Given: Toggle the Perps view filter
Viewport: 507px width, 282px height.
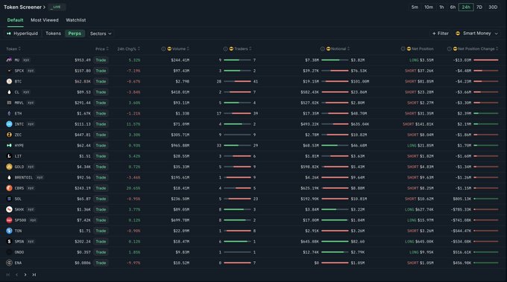Looking at the screenshot, I should pos(75,33).
